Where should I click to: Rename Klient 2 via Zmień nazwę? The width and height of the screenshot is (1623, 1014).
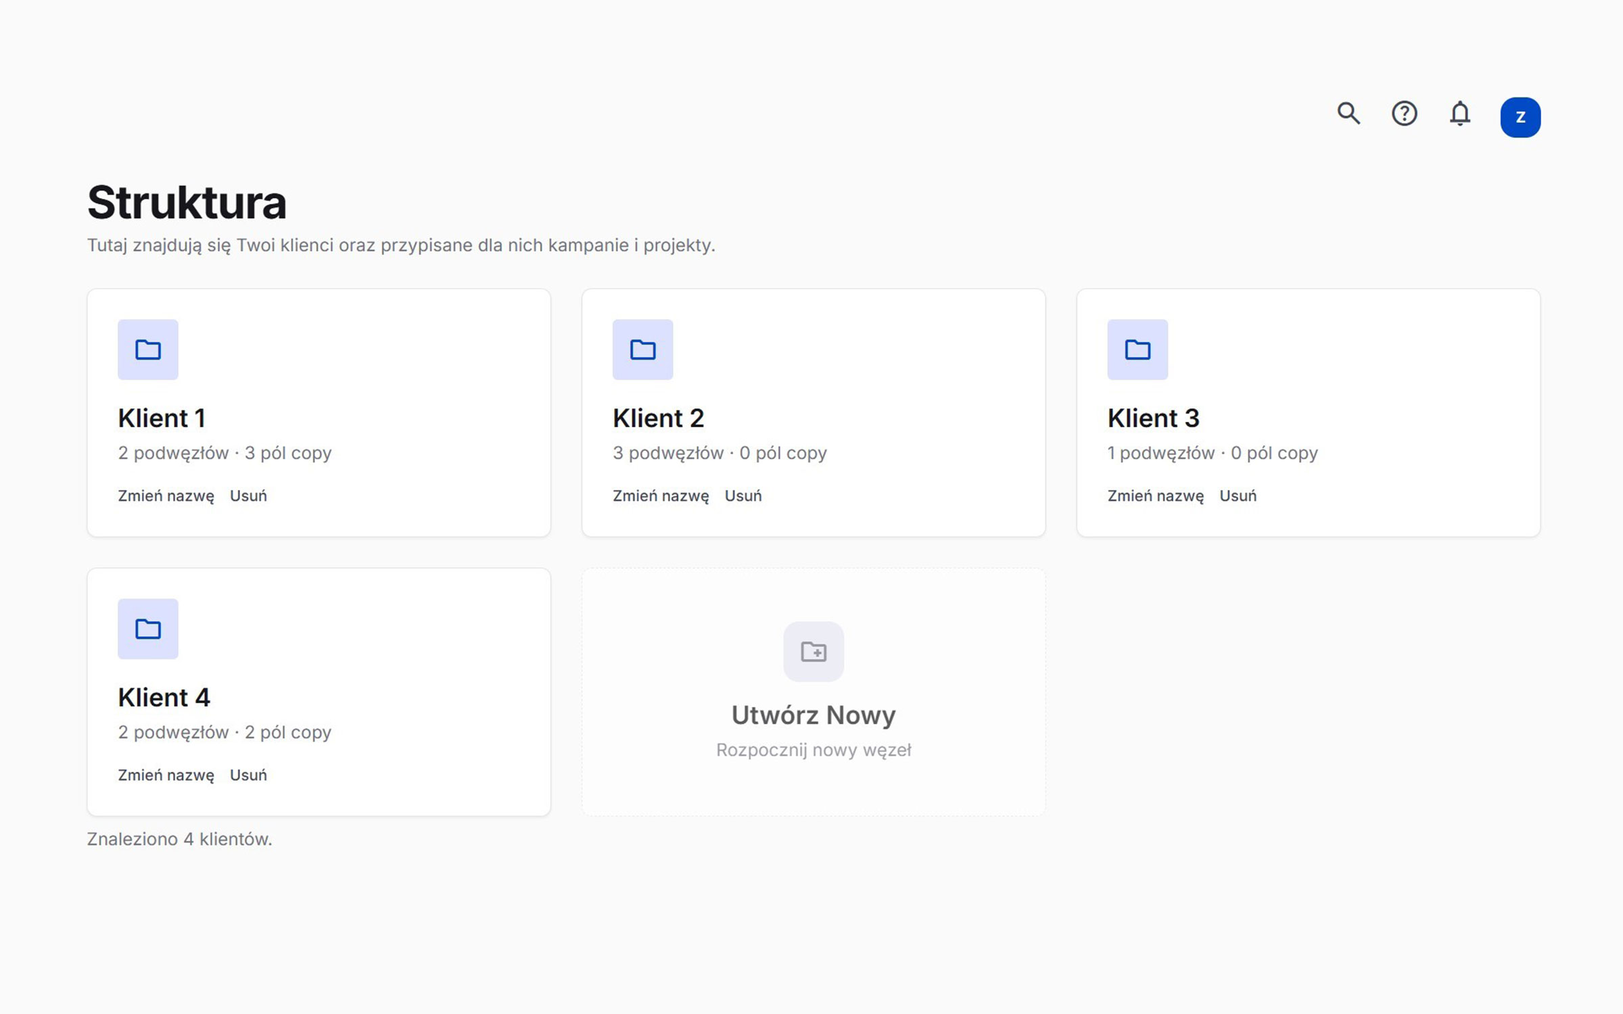pos(661,496)
